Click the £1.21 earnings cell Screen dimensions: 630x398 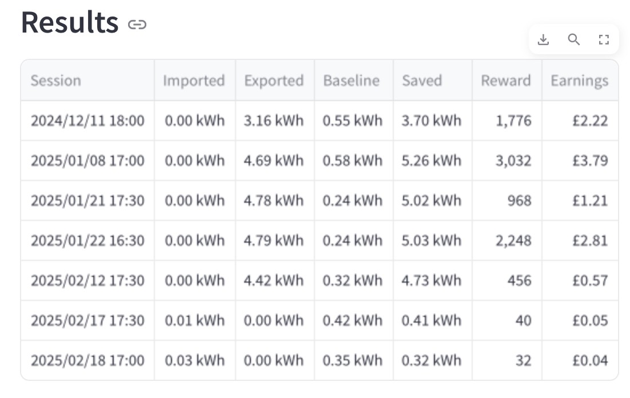(x=580, y=200)
